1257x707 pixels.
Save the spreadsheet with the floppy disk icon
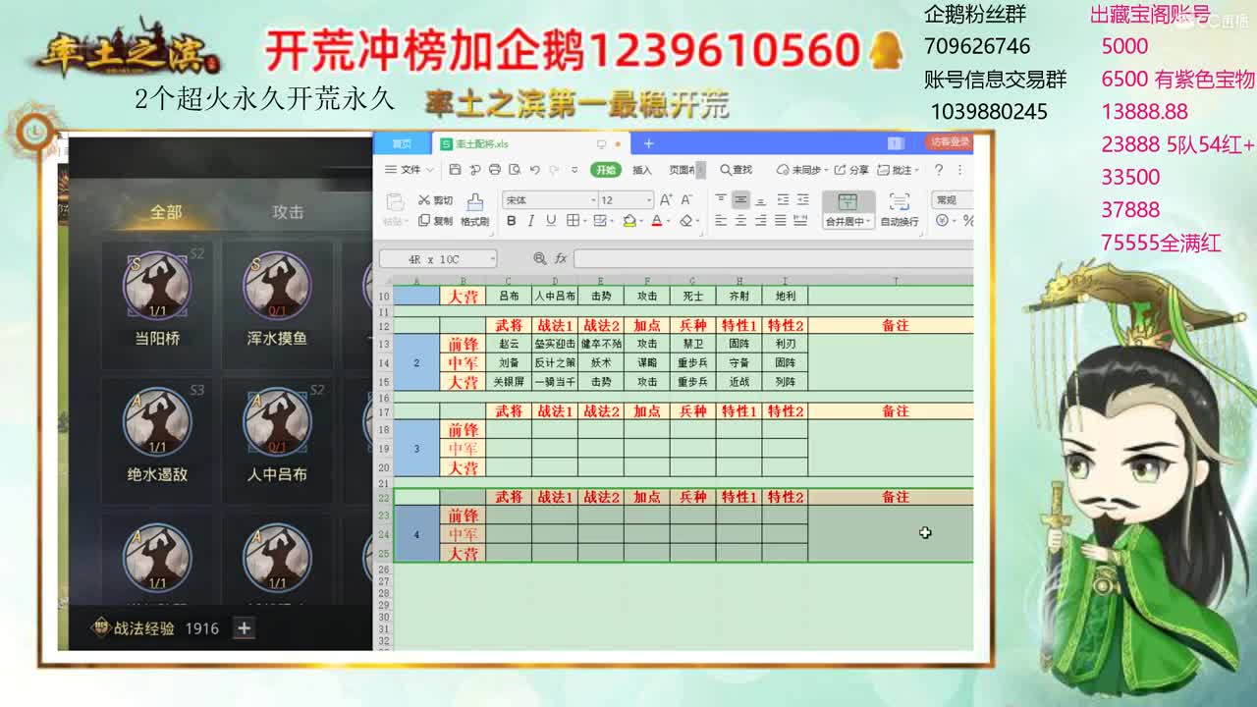[x=455, y=170]
